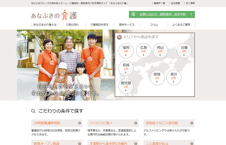This screenshot has width=226, height=145.
Task: Pick the 兵庫 3件 area circle
Action: coord(184,50)
